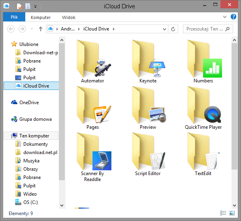Viewport: 241px width, 221px height.
Task: Select Ten komputer in navigation pane
Action: 31,135
